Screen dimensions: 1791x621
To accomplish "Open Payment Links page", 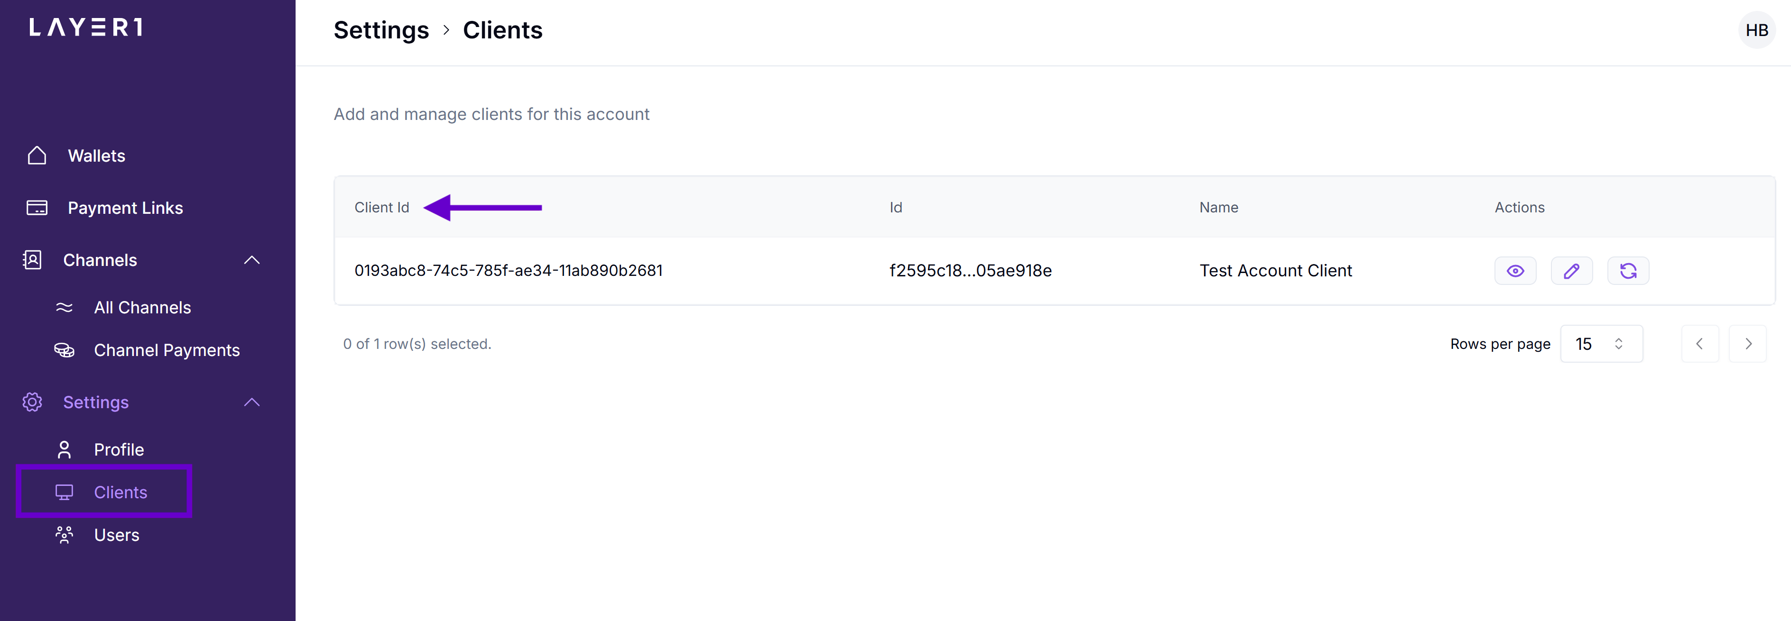I will click(x=125, y=208).
